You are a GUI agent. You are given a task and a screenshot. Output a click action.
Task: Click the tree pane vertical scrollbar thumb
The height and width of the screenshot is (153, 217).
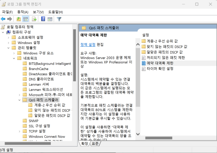[74, 55]
